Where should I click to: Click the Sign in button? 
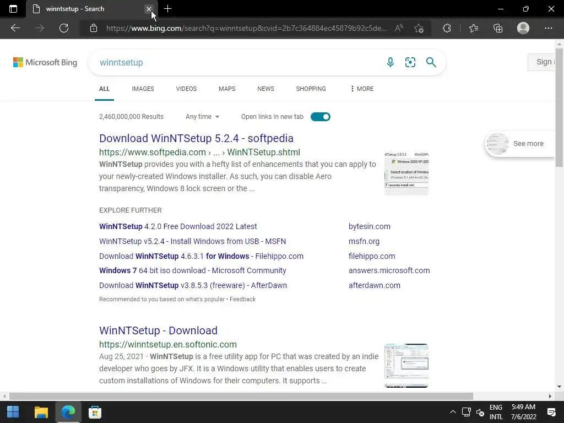point(541,62)
